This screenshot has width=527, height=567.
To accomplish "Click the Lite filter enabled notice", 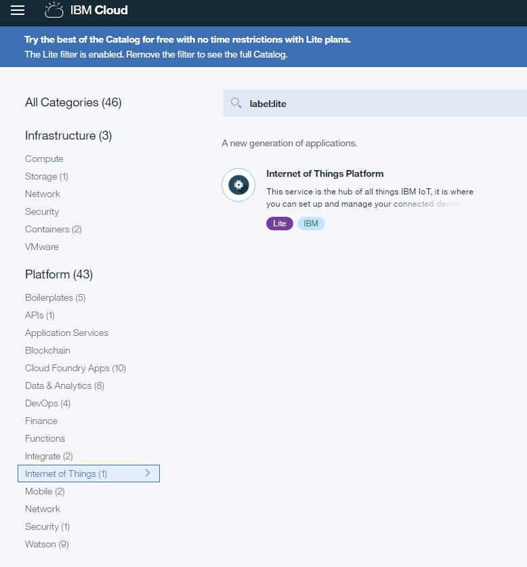I will pos(156,55).
